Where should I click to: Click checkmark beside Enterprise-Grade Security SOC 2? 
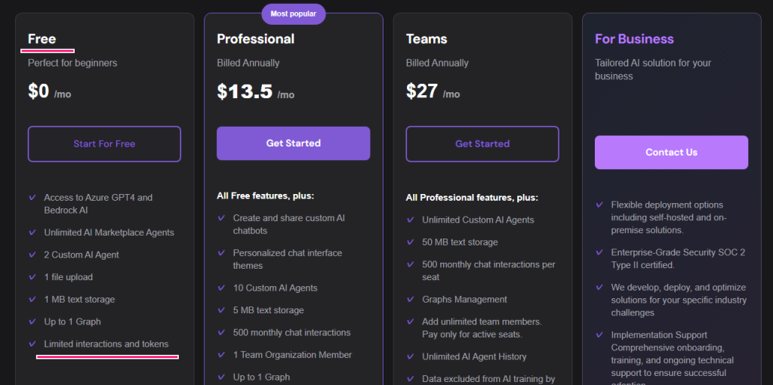pyautogui.click(x=599, y=253)
